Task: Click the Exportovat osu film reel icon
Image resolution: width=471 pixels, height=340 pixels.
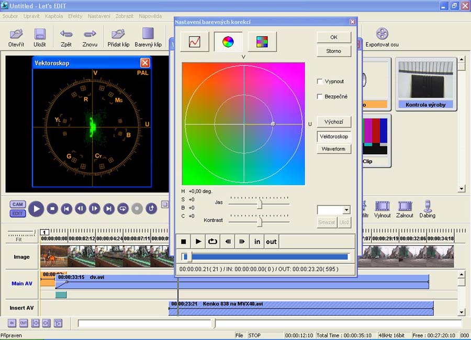Action: [x=382, y=35]
